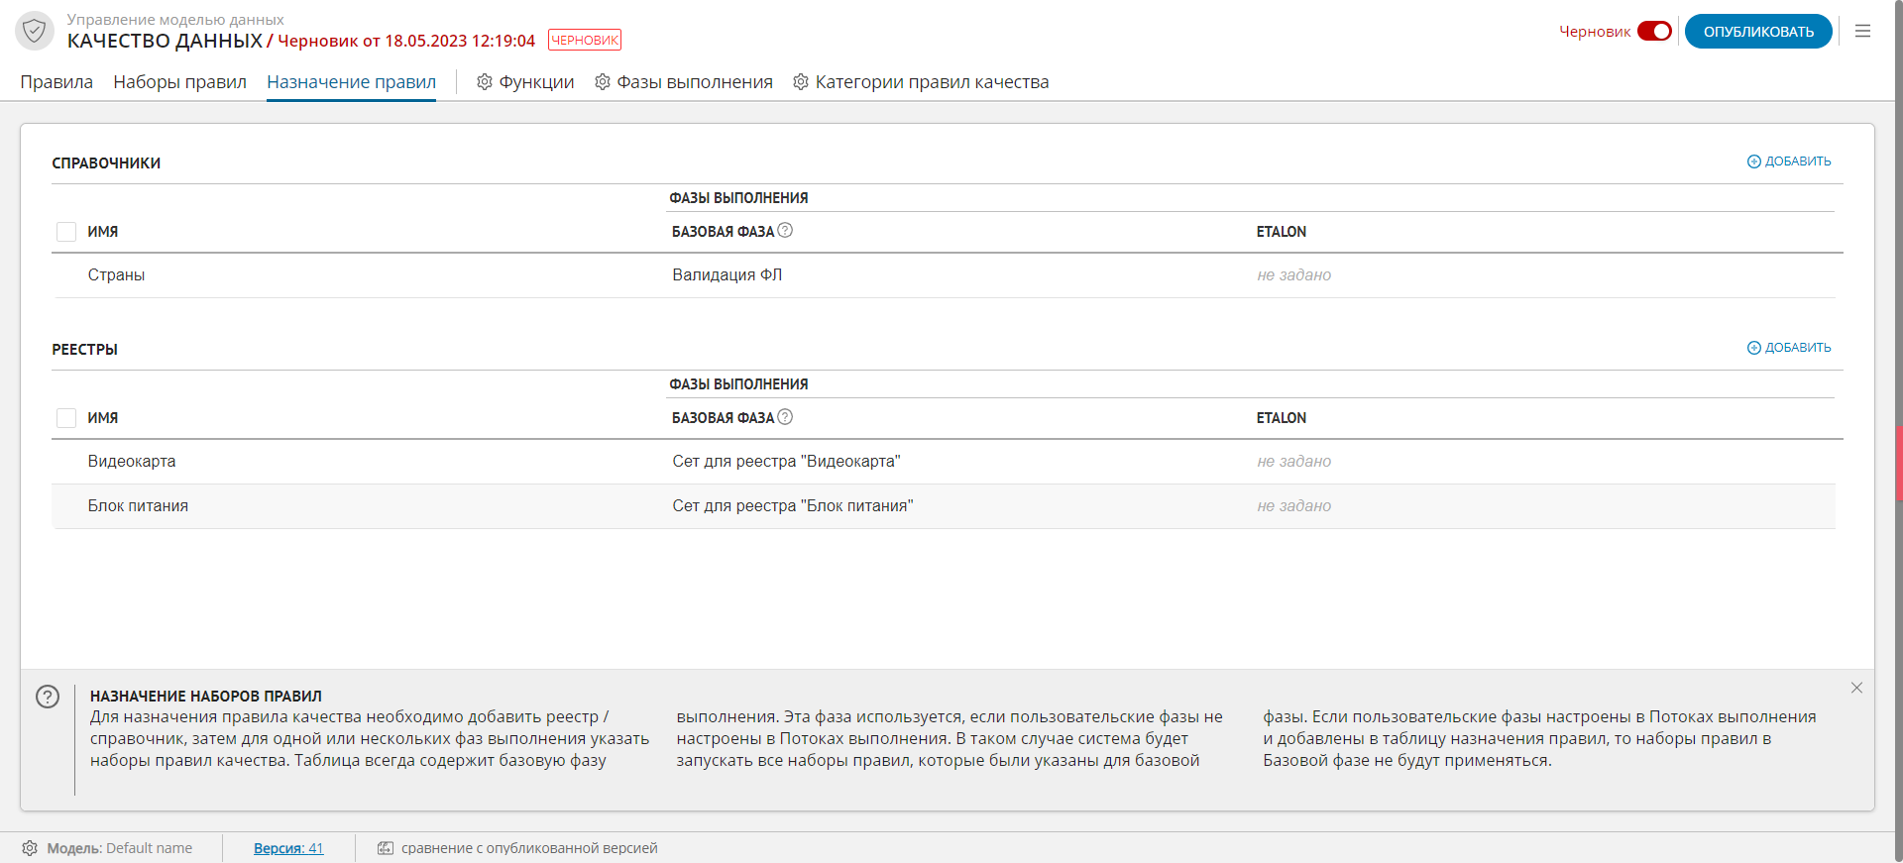Select all rows checkbox in Справочники table
1903x863 pixels.
(66, 232)
